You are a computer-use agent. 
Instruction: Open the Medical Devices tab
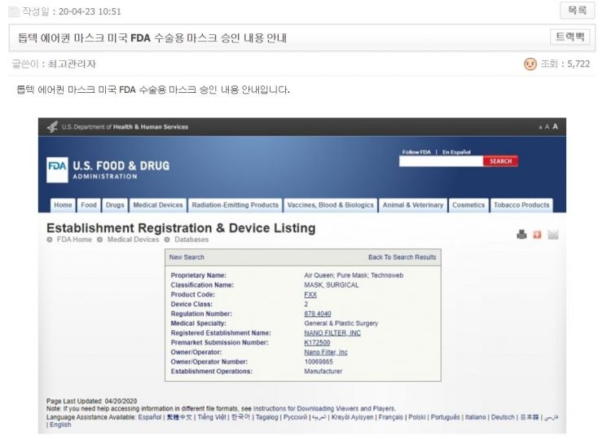click(158, 205)
